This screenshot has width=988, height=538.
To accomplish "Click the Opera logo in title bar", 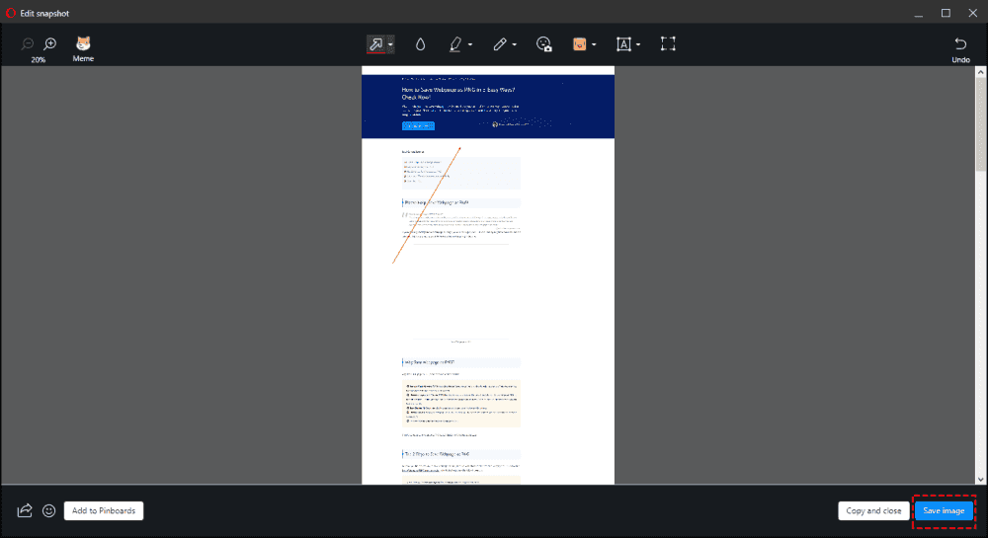I will click(10, 13).
